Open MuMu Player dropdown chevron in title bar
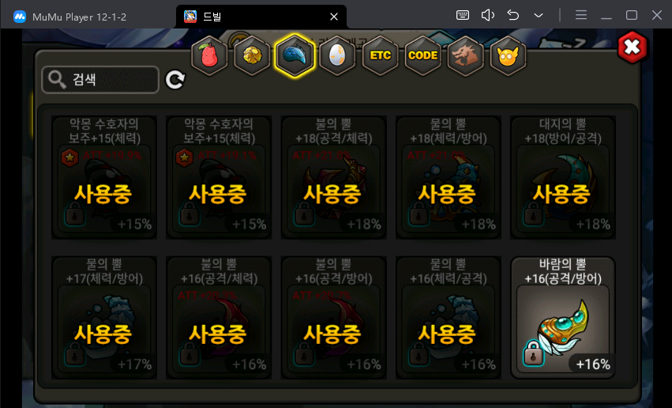Screen dimensions: 672x408 [x=539, y=16]
